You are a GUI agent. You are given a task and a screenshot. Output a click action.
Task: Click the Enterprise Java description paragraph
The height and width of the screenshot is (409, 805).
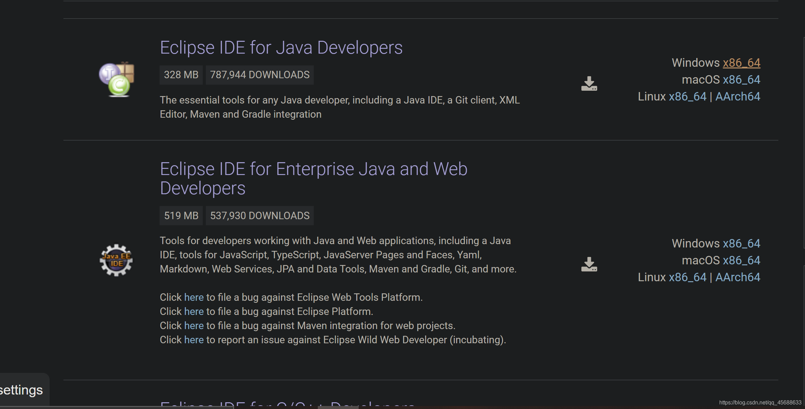[338, 255]
